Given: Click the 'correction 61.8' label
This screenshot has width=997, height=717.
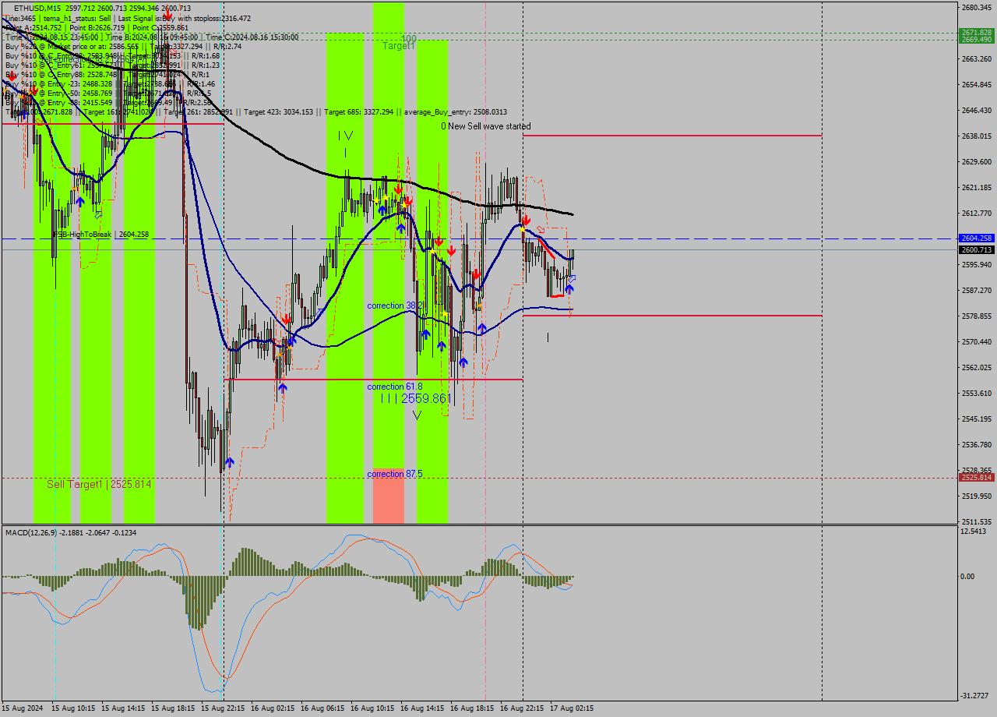Looking at the screenshot, I should (395, 387).
